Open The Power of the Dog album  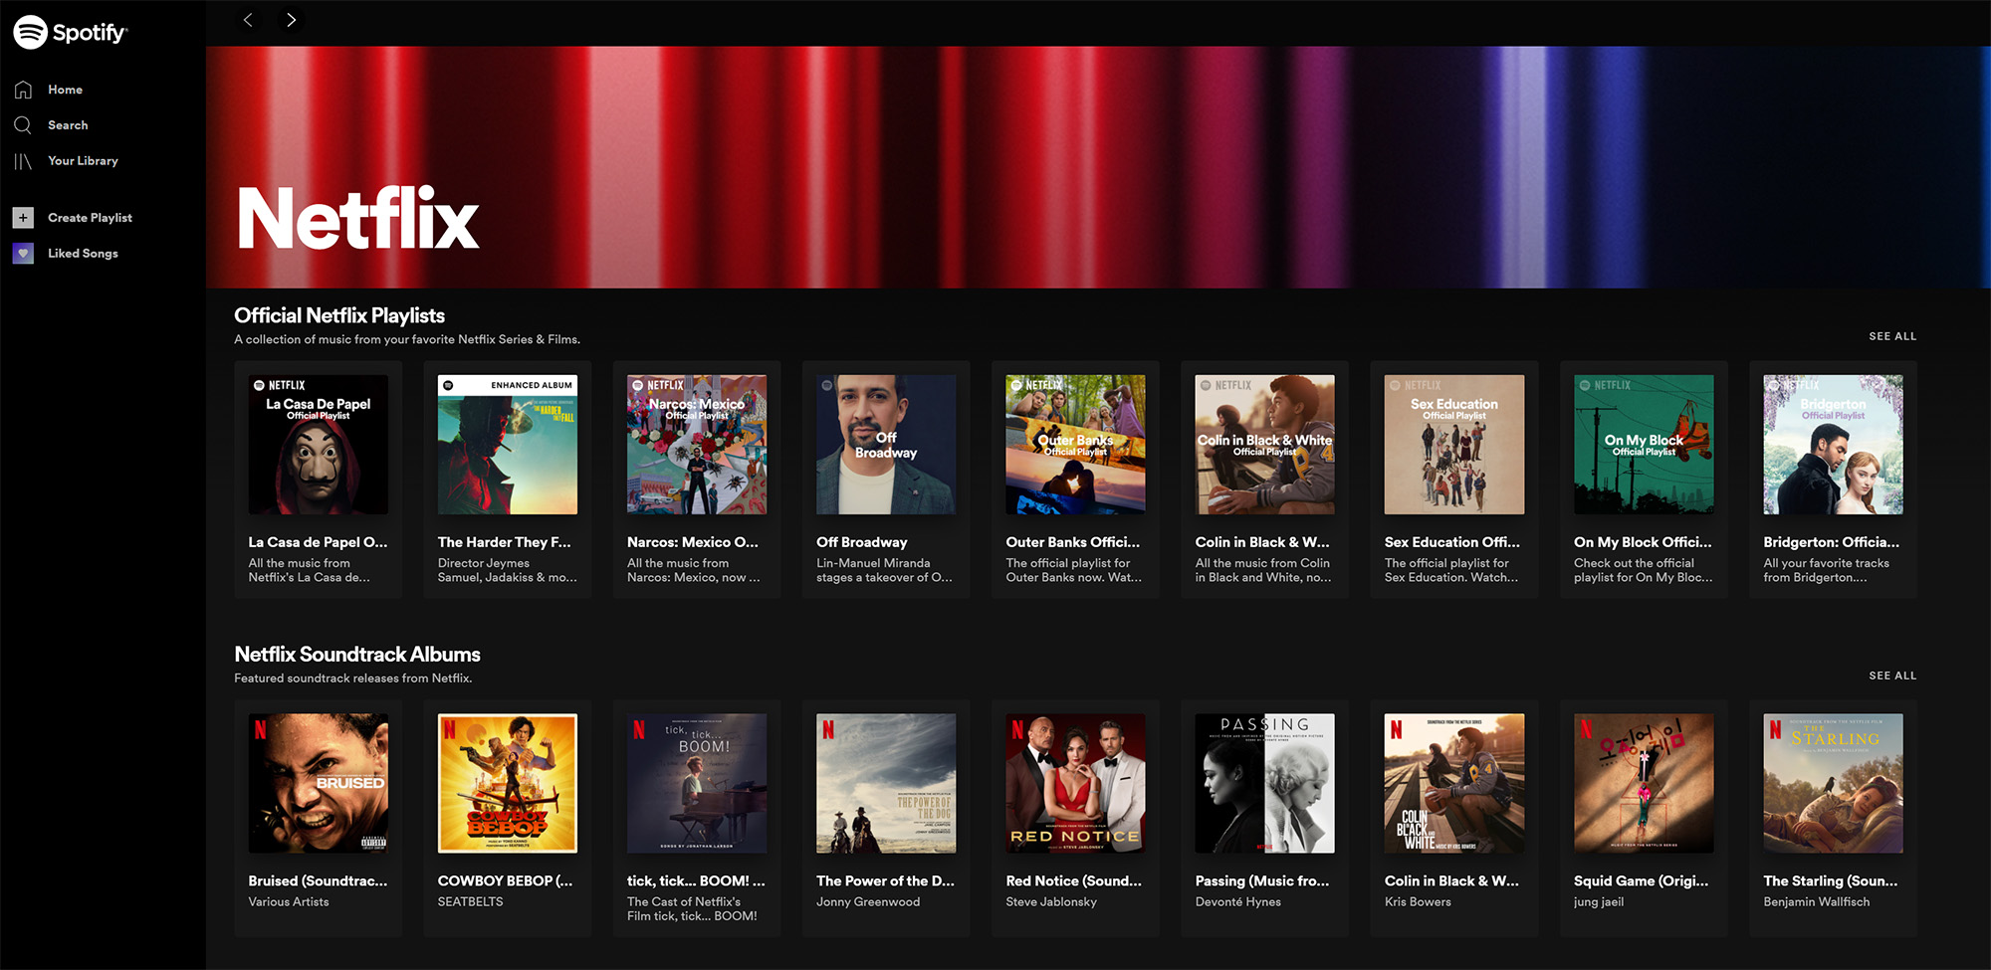tap(886, 783)
